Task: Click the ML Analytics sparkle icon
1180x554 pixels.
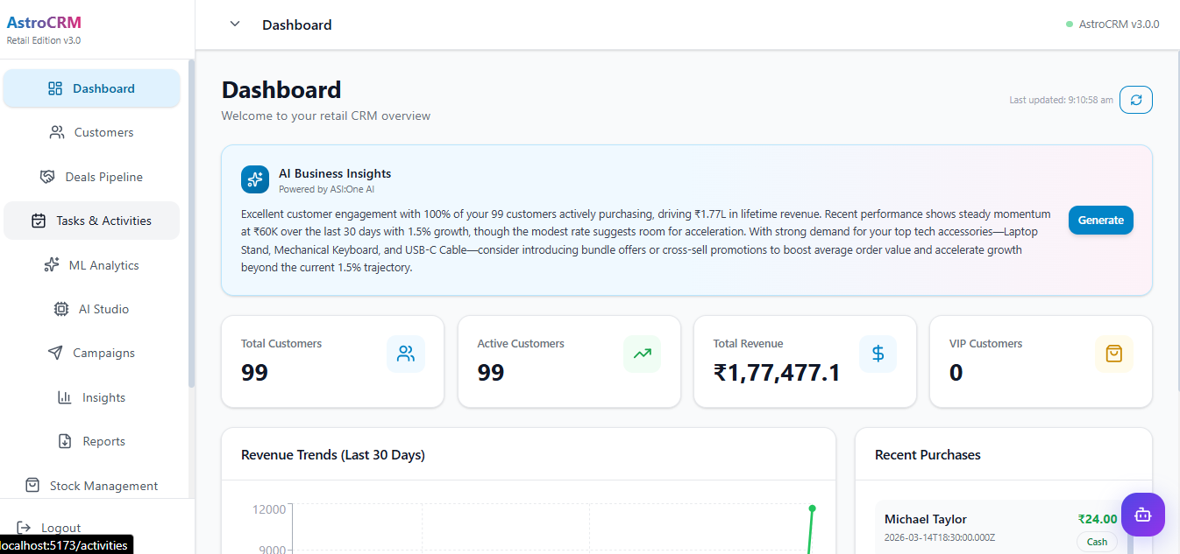Action: point(52,265)
